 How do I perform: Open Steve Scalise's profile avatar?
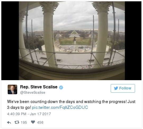point(12,89)
